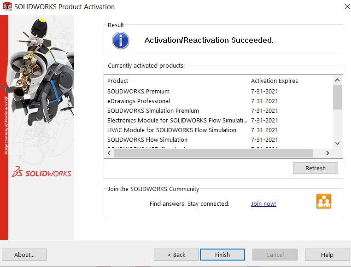Select the SOLIDWORKS Premium row
The height and width of the screenshot is (267, 351).
point(219,91)
